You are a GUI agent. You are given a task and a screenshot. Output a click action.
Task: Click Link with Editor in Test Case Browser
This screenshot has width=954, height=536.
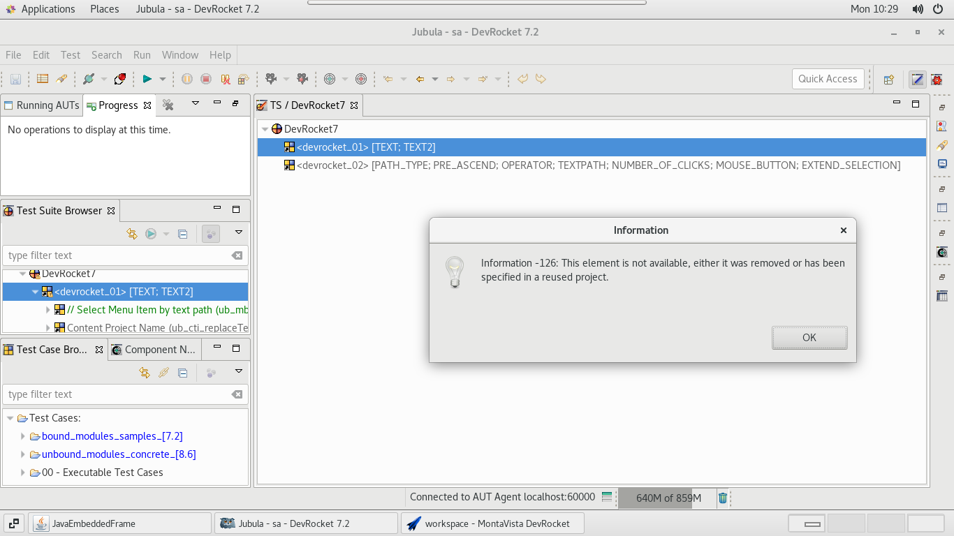pos(145,373)
